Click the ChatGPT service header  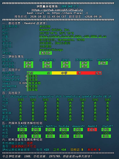[x=107, y=126]
